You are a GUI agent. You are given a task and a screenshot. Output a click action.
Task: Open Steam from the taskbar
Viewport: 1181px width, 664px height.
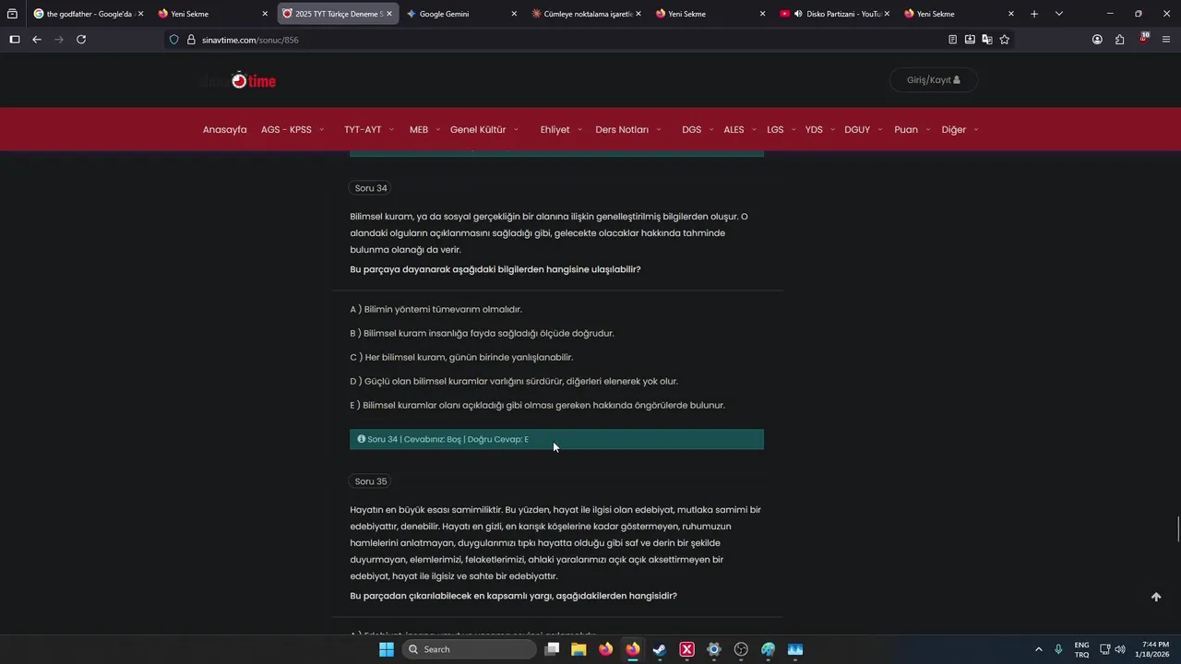click(x=660, y=649)
